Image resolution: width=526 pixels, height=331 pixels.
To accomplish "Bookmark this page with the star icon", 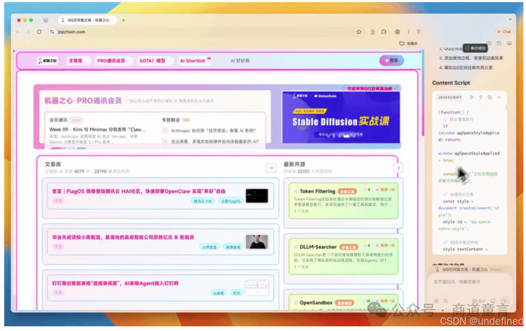I will 359,32.
